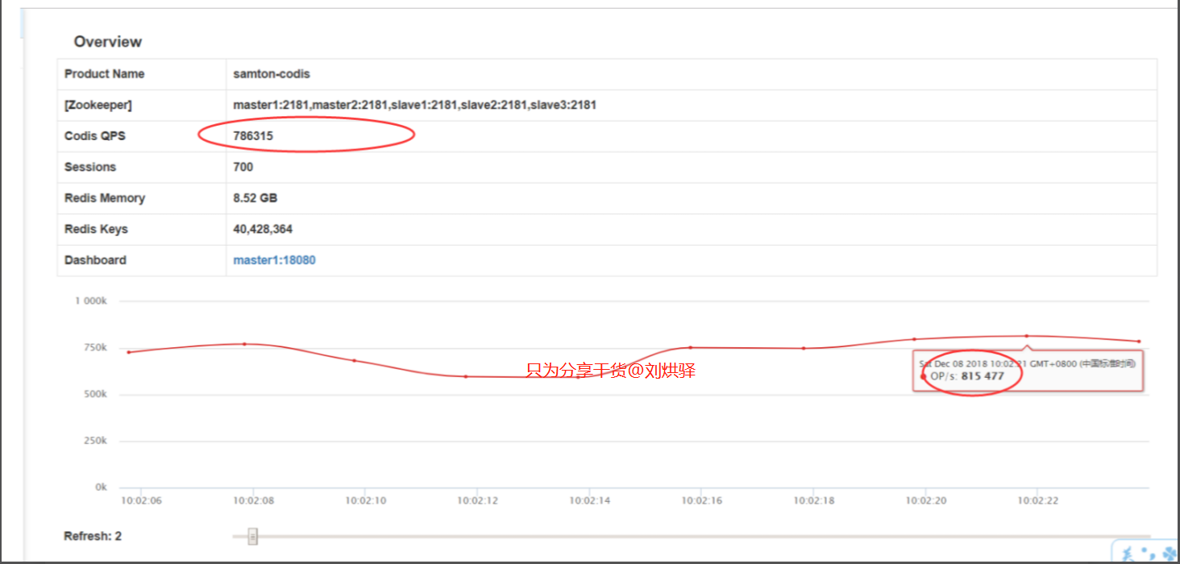Click the last data point on the QPS line
The width and height of the screenshot is (1180, 564).
(x=1139, y=342)
